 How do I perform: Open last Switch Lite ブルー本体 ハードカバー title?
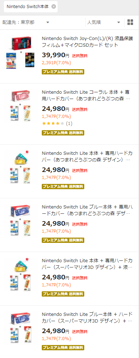[87, 317]
